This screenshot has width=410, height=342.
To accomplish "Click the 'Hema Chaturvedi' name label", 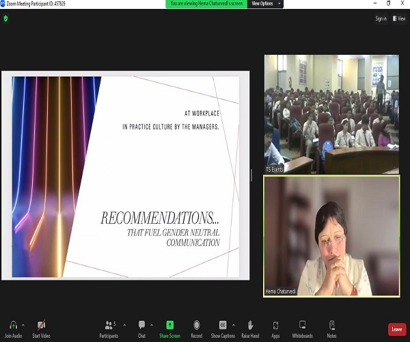I will point(280,291).
